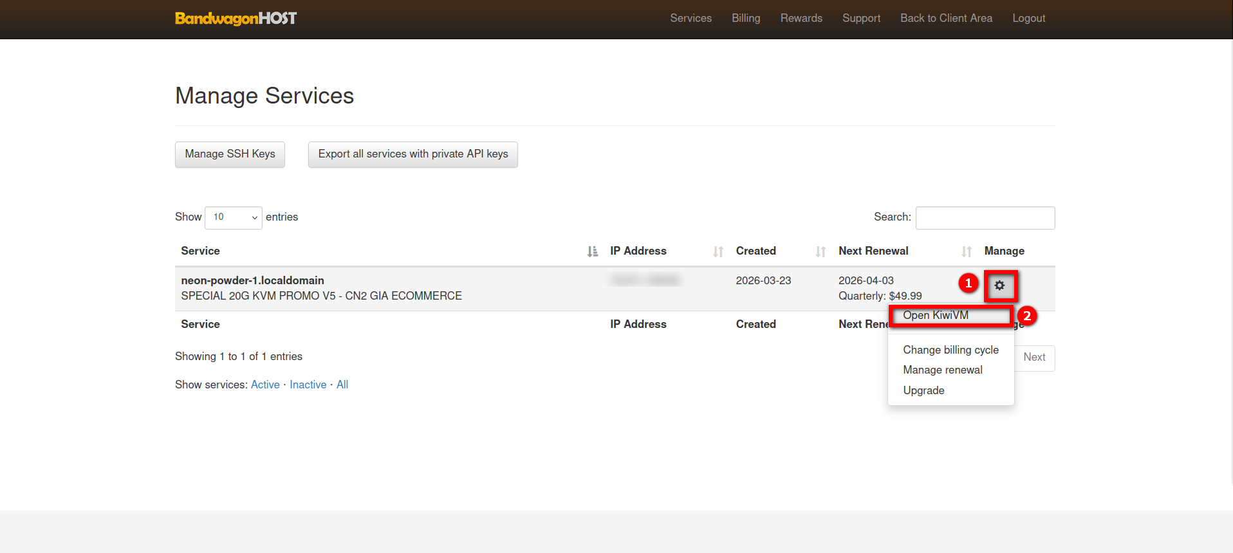Expand the entries-per-page dropdown
The image size is (1233, 553).
point(233,217)
